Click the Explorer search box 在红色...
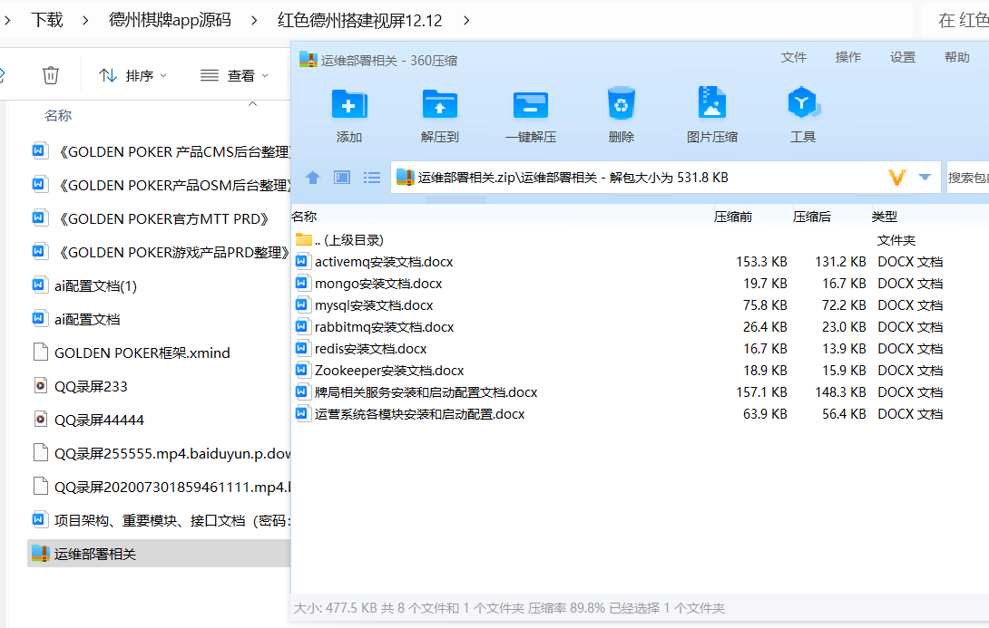989x628 pixels. pyautogui.click(x=956, y=20)
